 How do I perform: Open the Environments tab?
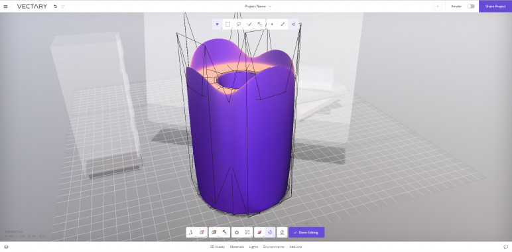273,247
